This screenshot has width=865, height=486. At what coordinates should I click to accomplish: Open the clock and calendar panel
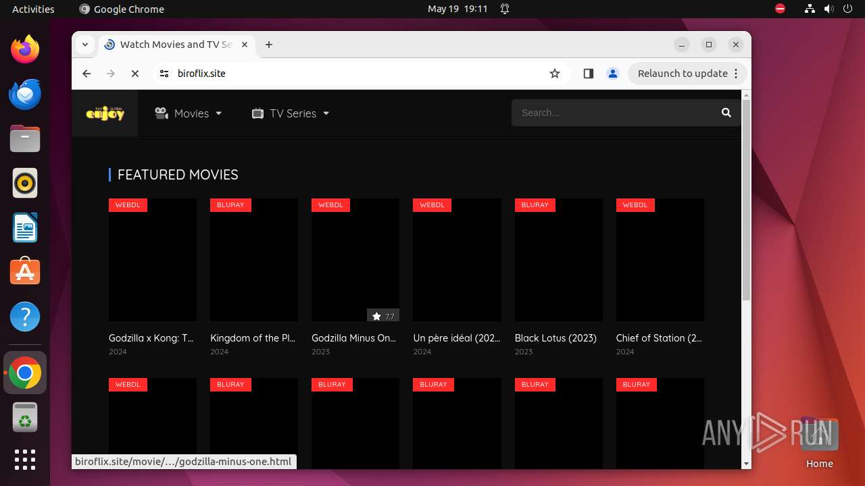point(458,9)
